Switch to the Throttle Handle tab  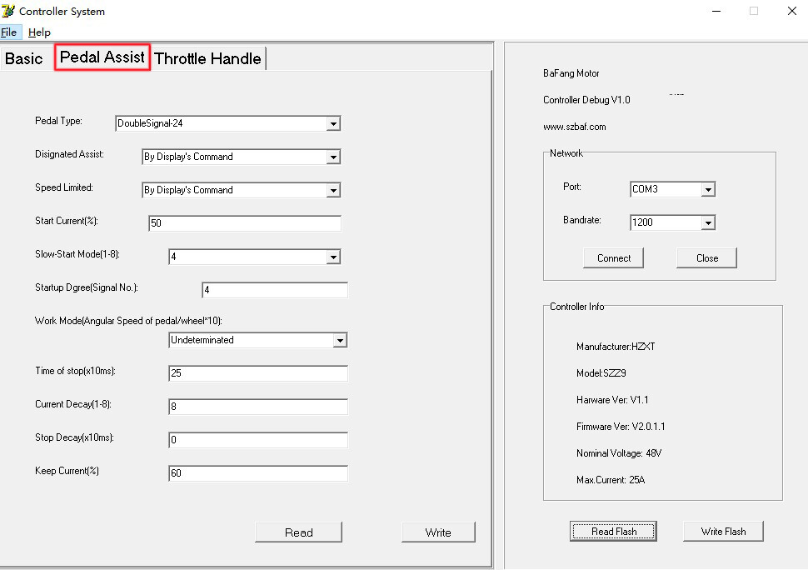tap(207, 58)
